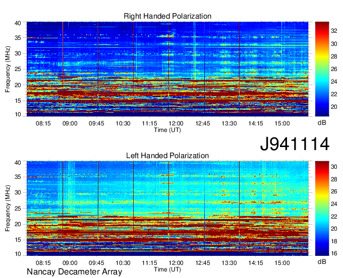Click '12:00' time tick on Left Handed plot
This screenshot has height=278, width=343.
pyautogui.click(x=176, y=263)
